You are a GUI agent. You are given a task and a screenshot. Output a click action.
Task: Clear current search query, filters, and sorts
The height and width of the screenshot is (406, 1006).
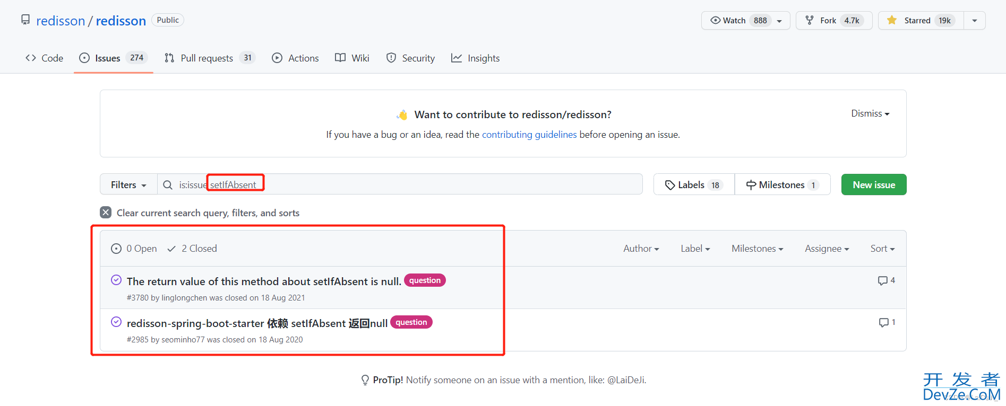point(200,213)
